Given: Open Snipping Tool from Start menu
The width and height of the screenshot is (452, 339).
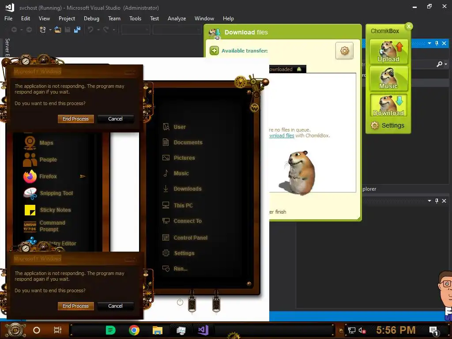Looking at the screenshot, I should point(48,193).
